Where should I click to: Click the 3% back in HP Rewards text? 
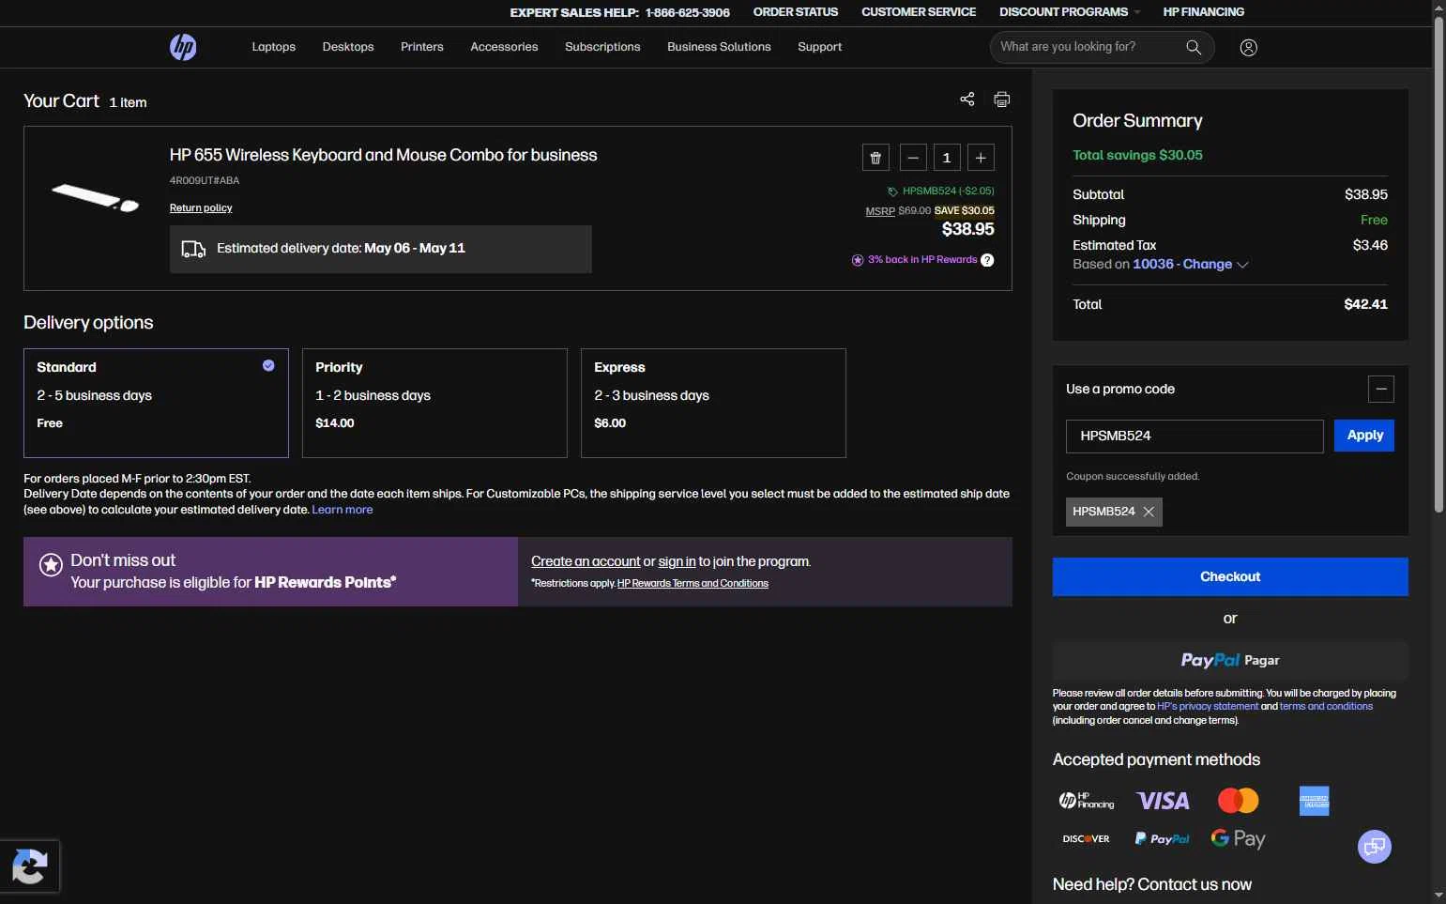click(922, 260)
